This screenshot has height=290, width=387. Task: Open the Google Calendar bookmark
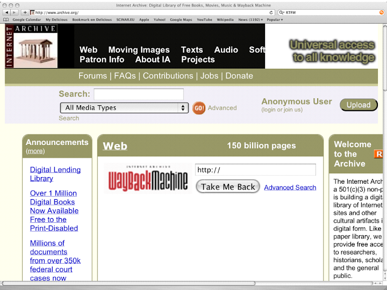pyautogui.click(x=27, y=19)
